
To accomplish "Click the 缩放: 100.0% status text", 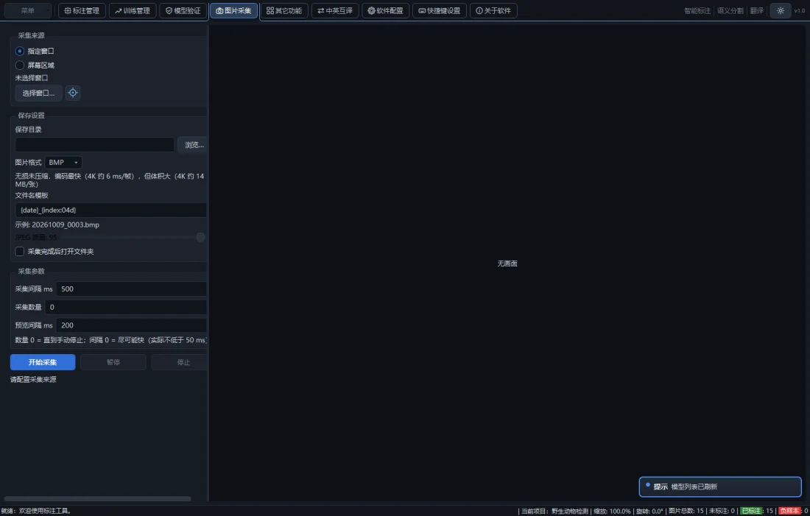I will click(x=612, y=511).
